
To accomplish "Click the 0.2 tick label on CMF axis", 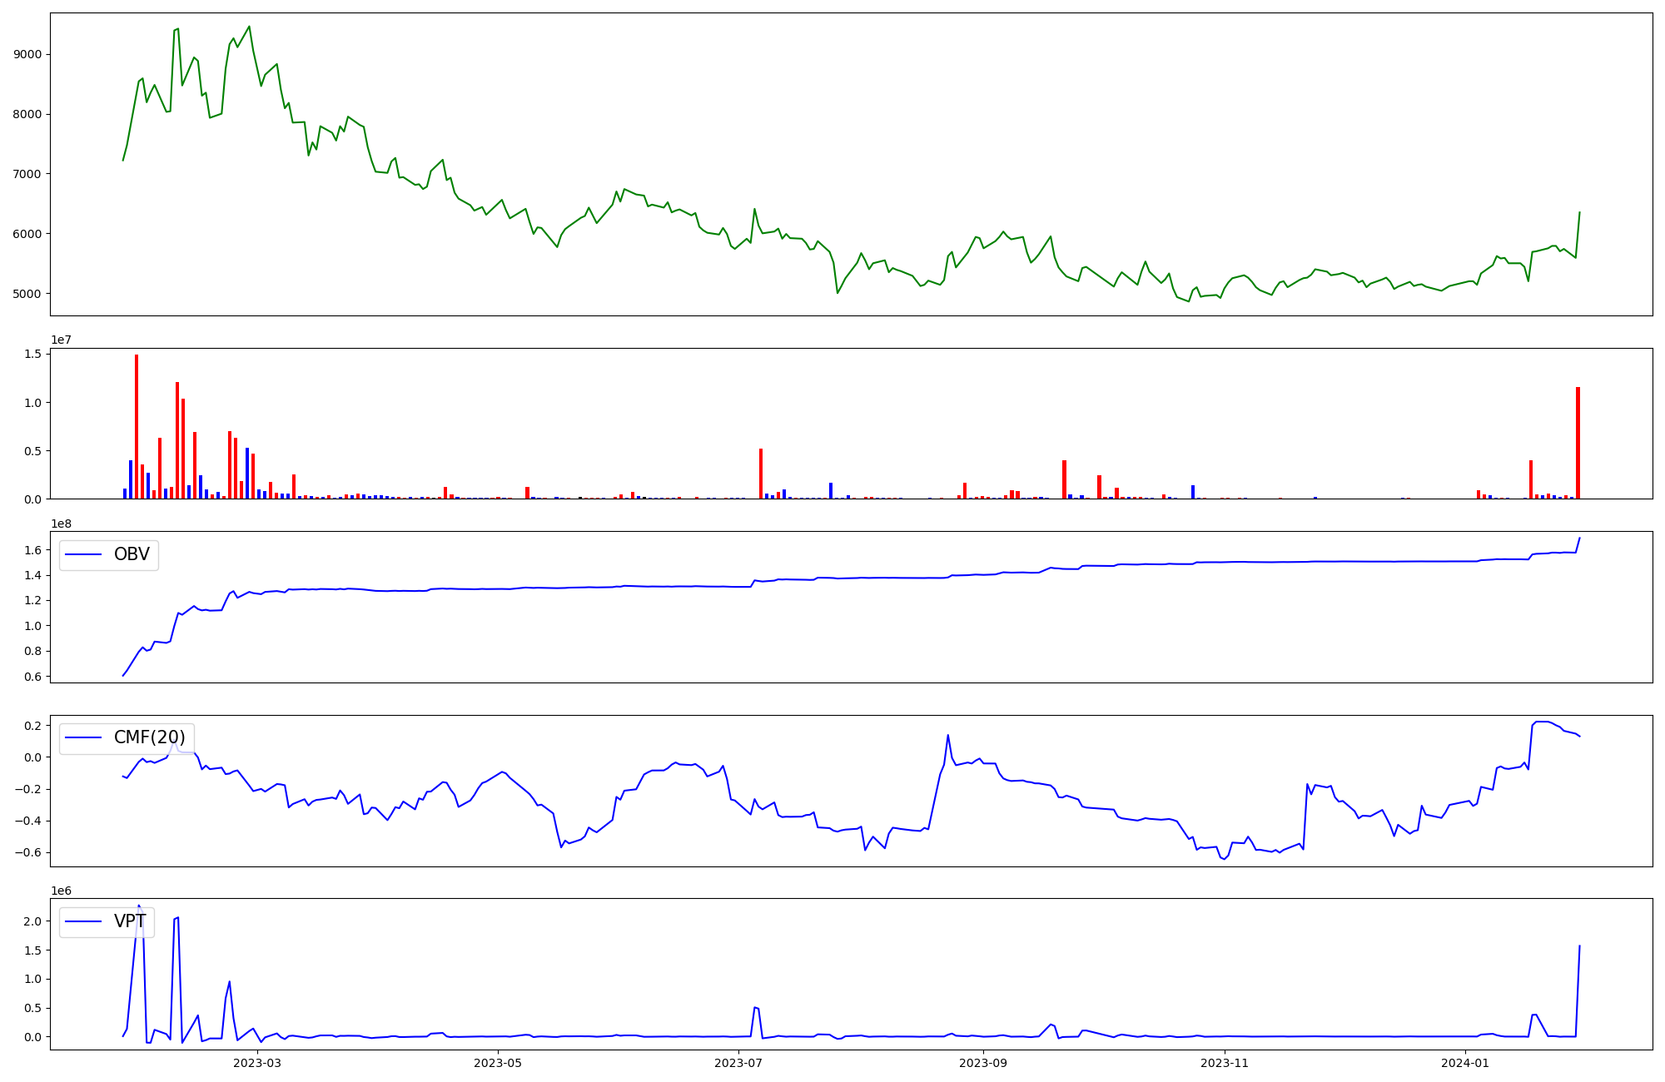I will tap(32, 726).
